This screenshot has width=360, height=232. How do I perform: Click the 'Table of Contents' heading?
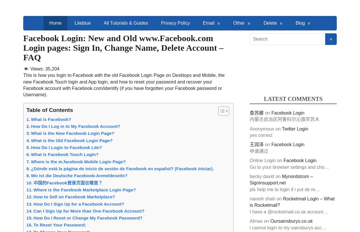pos(50,110)
